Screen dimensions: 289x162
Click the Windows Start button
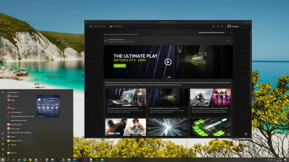[3, 160]
